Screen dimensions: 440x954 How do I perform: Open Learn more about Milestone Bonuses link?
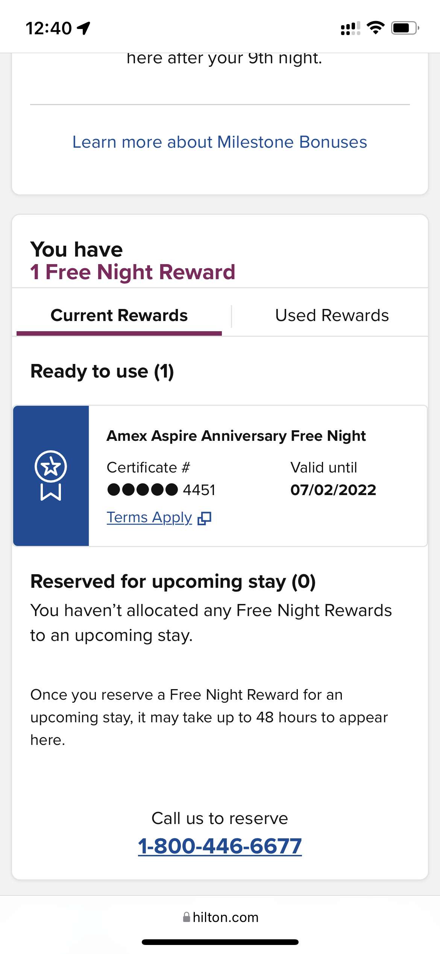(220, 142)
